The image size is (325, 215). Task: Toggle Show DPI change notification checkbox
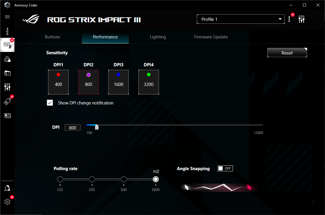pyautogui.click(x=50, y=103)
